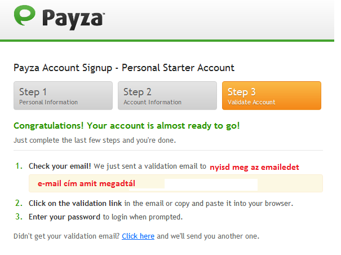Click the 'Didn't get your validation email?' text
Viewport: 341px width, 255px height.
[67, 236]
